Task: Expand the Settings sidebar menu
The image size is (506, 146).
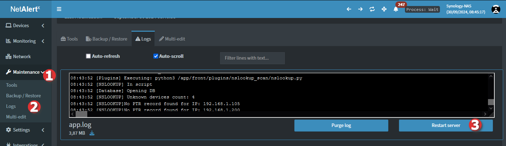Action: click(x=25, y=130)
